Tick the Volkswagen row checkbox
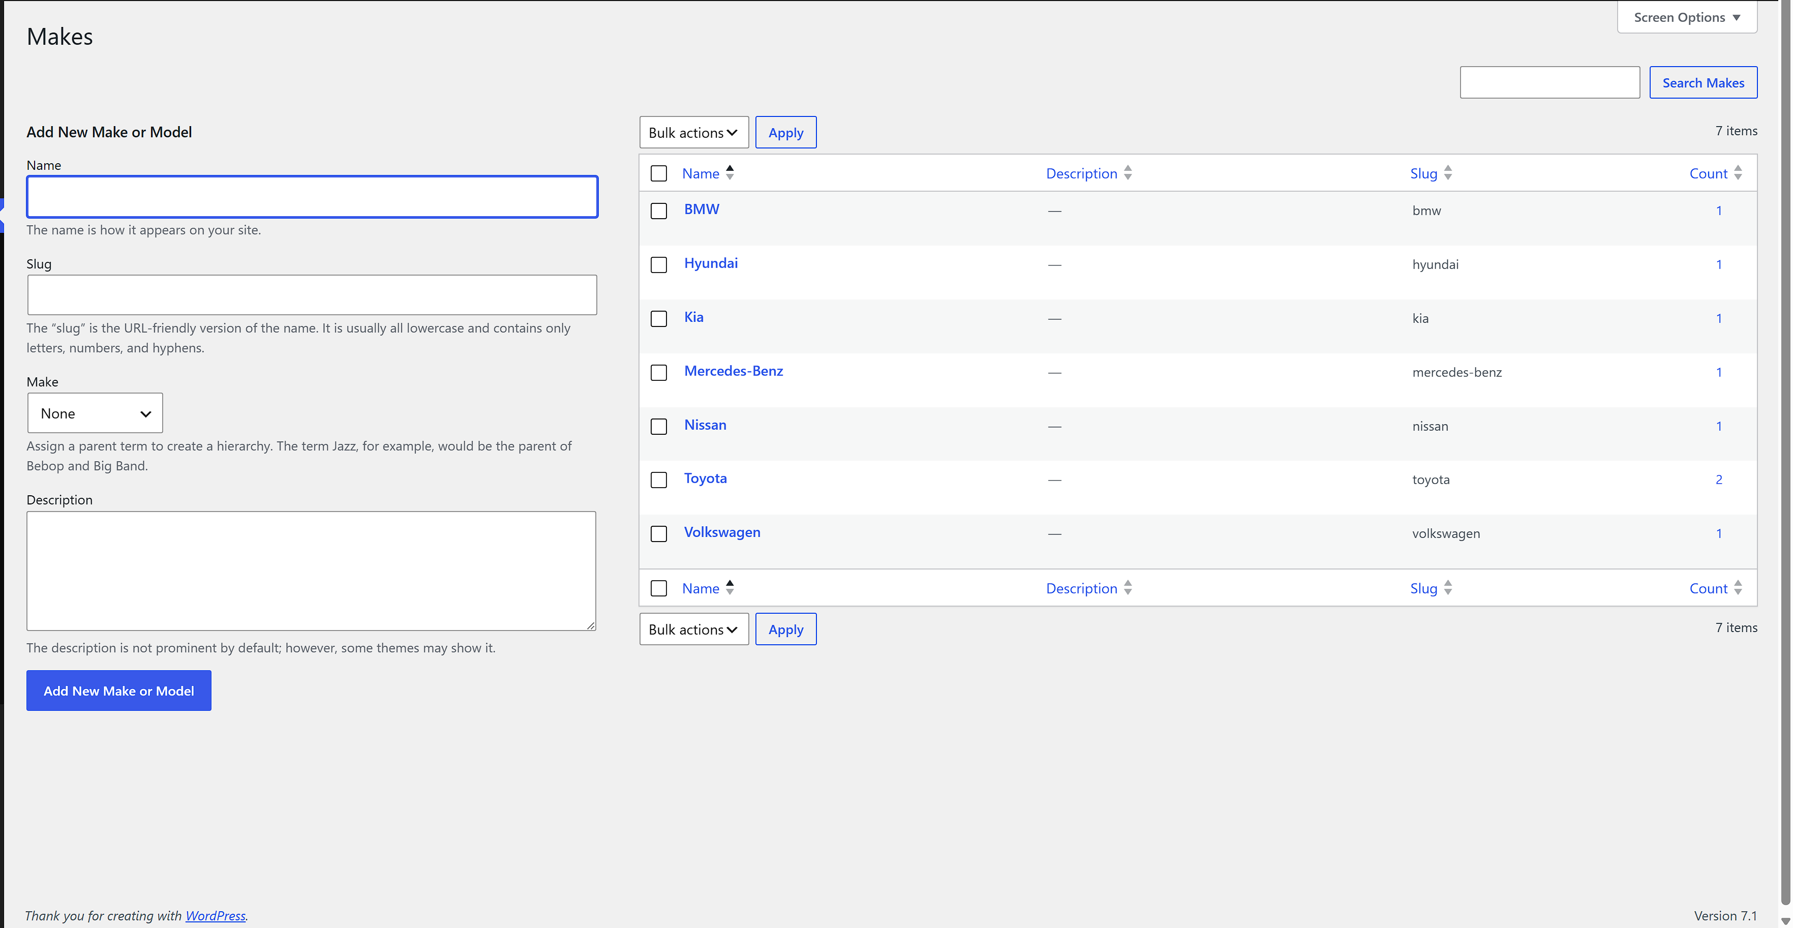This screenshot has width=1793, height=928. (658, 534)
